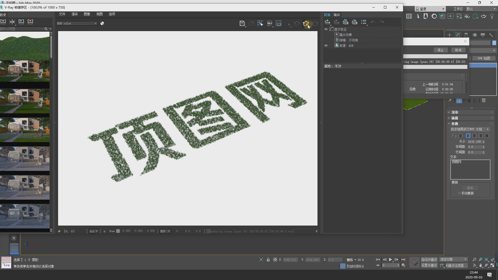Viewport: 498px width, 280px height.
Task: Open the 渲染 menu in the frame buffer
Action: click(x=74, y=14)
